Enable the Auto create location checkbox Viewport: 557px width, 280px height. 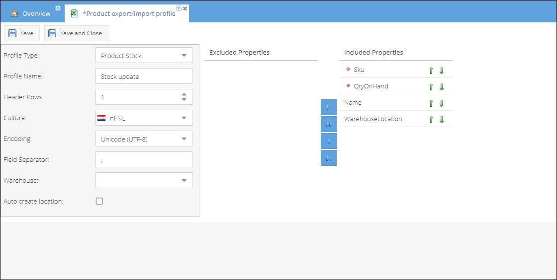pyautogui.click(x=99, y=202)
